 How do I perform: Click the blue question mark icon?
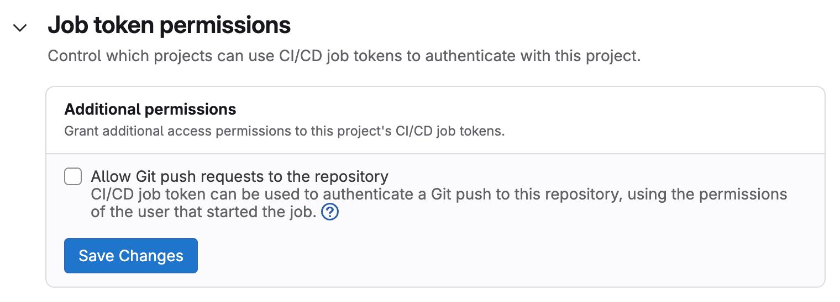pos(329,212)
